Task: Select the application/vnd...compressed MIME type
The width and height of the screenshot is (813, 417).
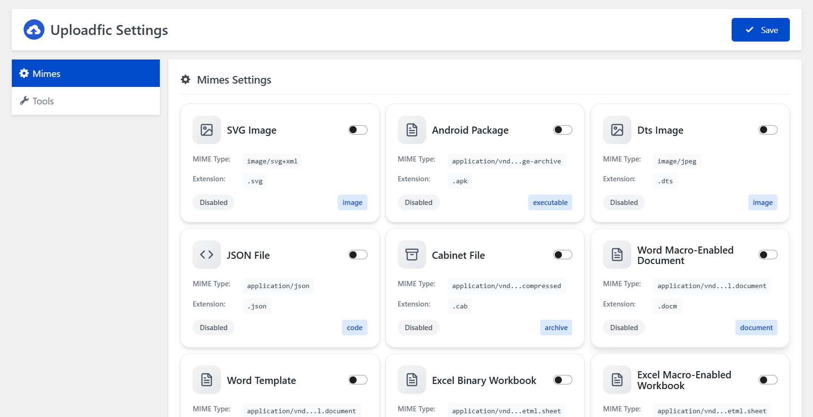Action: (x=507, y=286)
